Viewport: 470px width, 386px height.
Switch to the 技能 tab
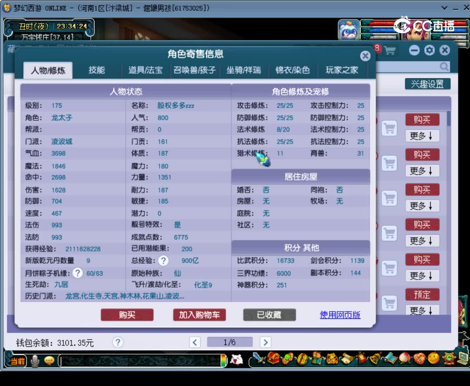[x=97, y=70]
